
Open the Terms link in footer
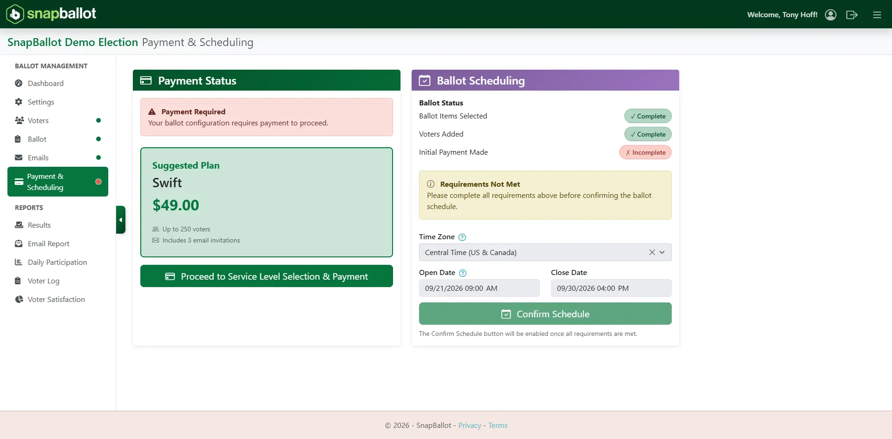point(498,426)
